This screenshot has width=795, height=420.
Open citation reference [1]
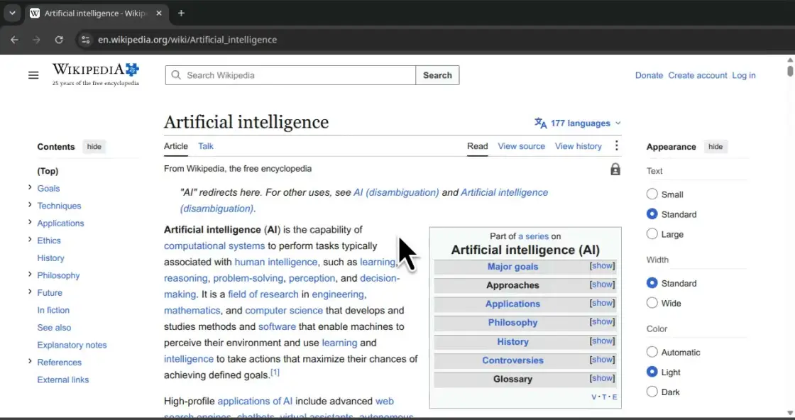[275, 372]
